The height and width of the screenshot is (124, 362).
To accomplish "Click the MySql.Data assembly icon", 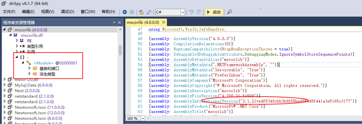I will pyautogui.click(x=10, y=85).
